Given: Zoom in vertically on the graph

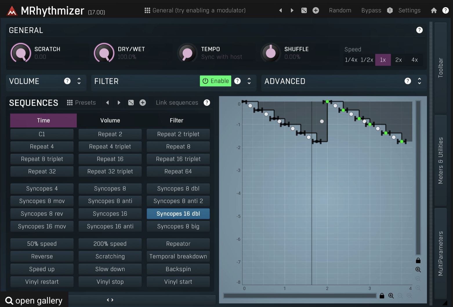Looking at the screenshot, I should click(418, 270).
